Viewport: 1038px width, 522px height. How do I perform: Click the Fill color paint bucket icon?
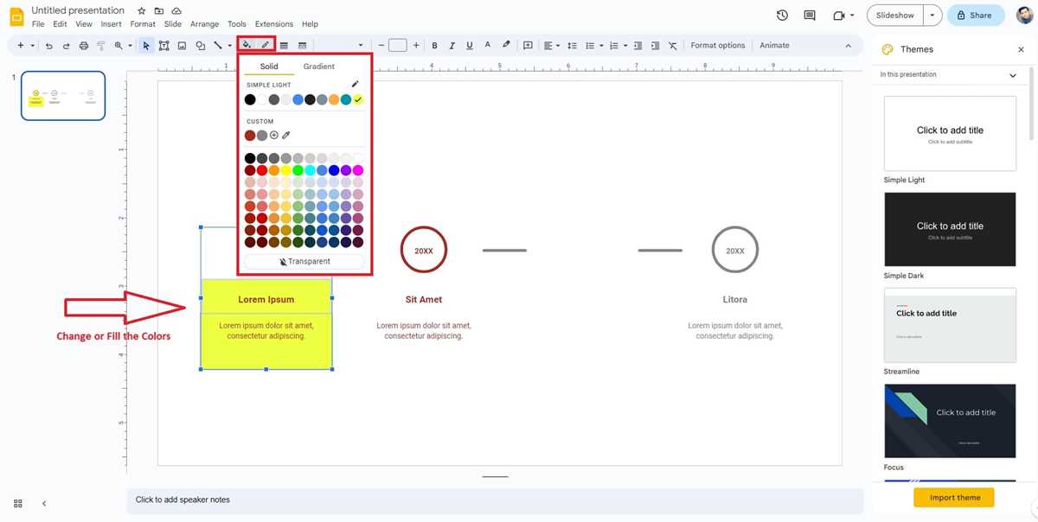[247, 45]
